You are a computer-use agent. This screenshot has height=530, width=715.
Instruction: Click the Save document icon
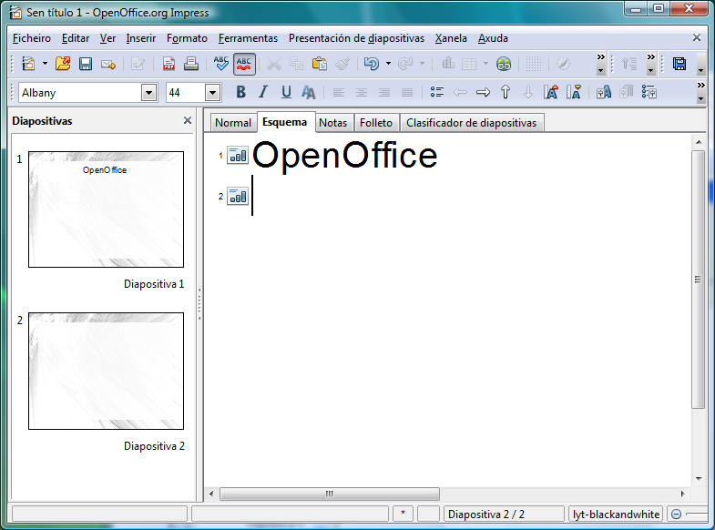point(86,64)
